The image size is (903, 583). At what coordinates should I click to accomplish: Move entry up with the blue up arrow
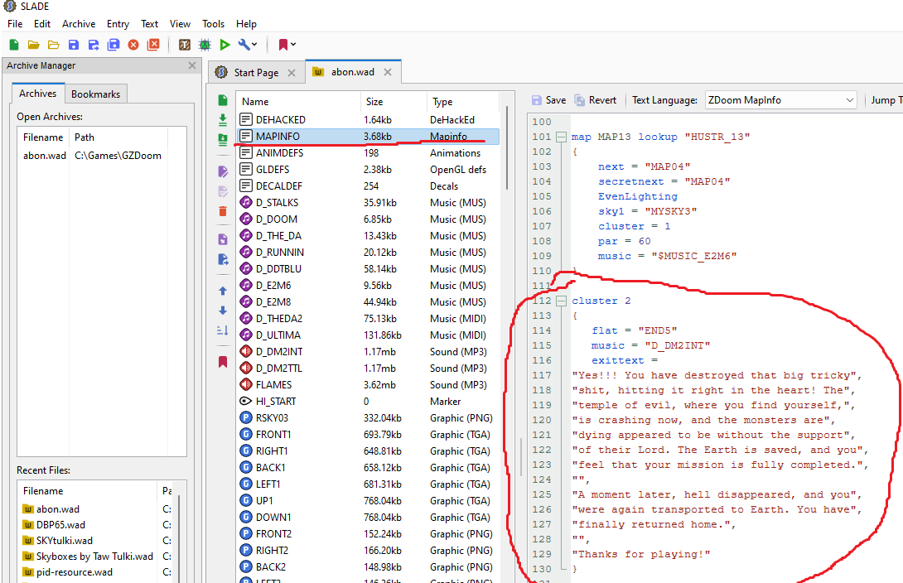point(222,291)
